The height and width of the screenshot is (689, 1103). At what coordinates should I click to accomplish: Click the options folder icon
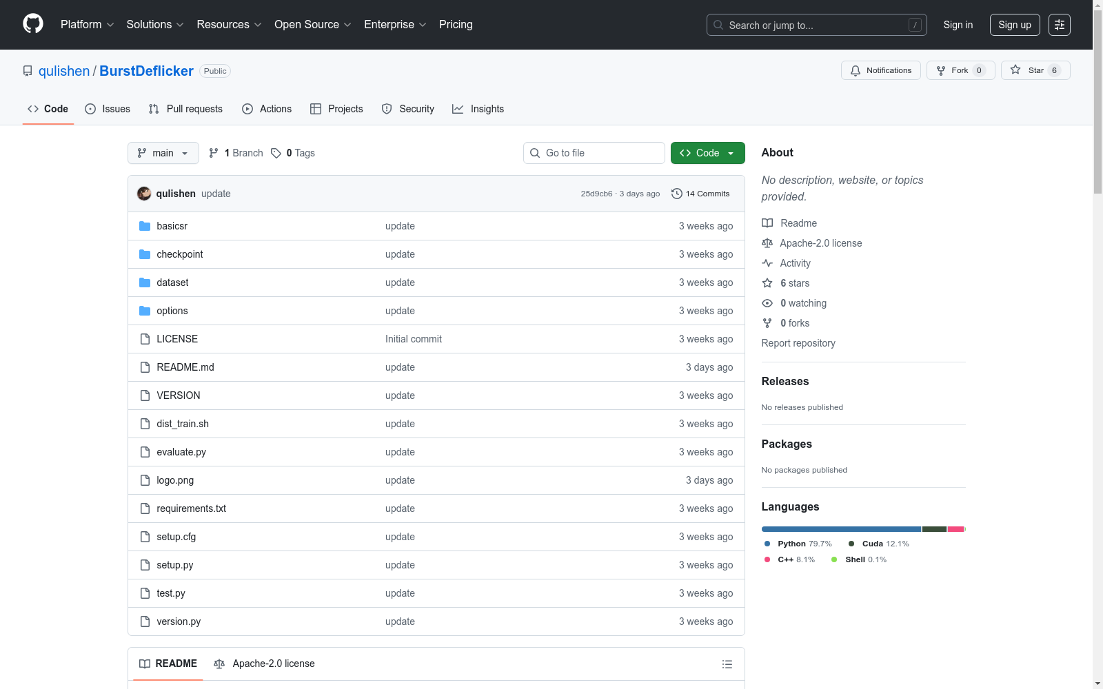point(145,311)
